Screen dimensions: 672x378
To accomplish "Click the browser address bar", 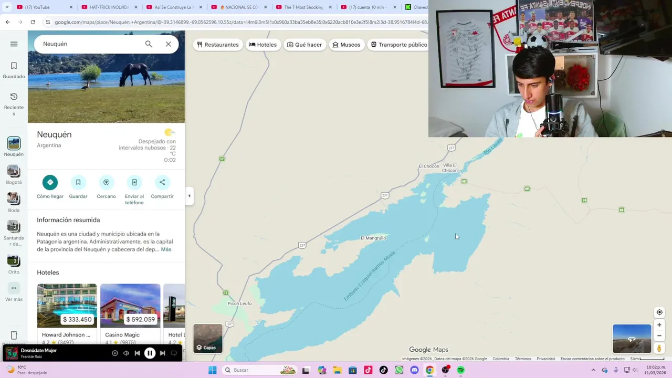I will (x=239, y=22).
